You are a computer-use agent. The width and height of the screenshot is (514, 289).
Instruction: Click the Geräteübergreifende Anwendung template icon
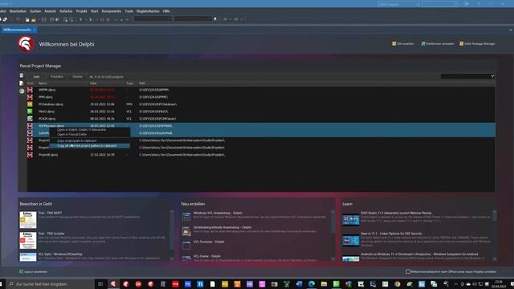pyautogui.click(x=186, y=231)
